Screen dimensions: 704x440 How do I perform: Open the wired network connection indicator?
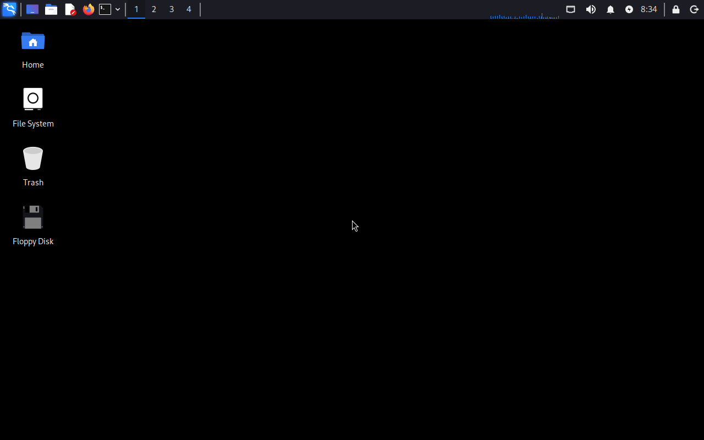coord(571,9)
